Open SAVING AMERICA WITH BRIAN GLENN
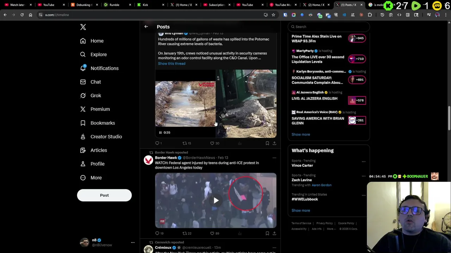This screenshot has width=451, height=253. coord(329,118)
